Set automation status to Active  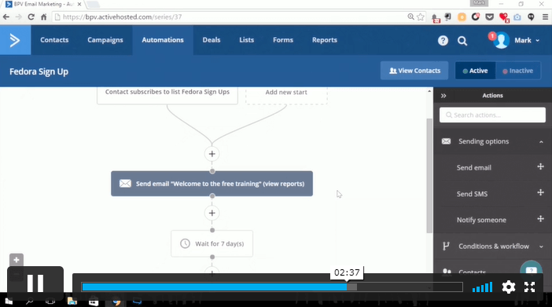pos(475,71)
